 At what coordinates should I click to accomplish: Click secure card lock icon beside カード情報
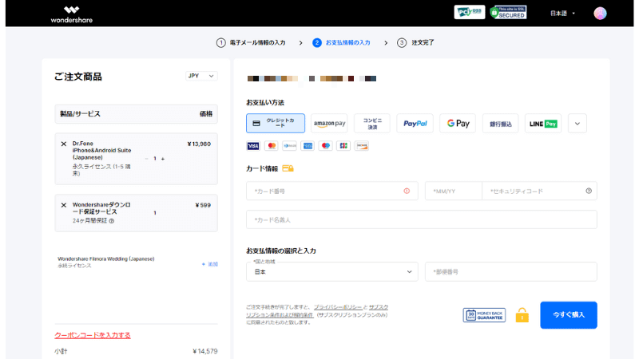tap(288, 168)
